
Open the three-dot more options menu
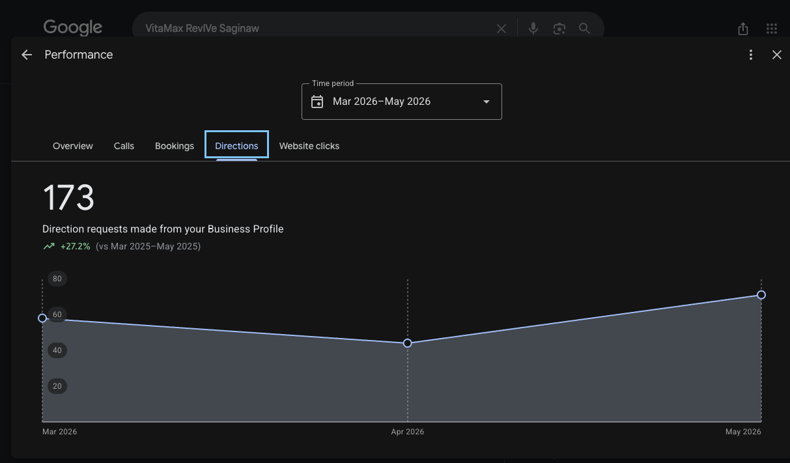(x=751, y=55)
